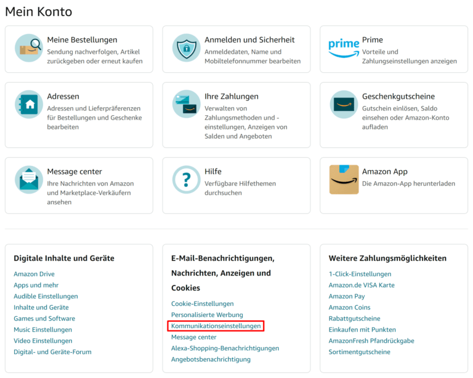This screenshot has height=378, width=473.
Task: Click the Adressen house icon
Action: [x=29, y=105]
